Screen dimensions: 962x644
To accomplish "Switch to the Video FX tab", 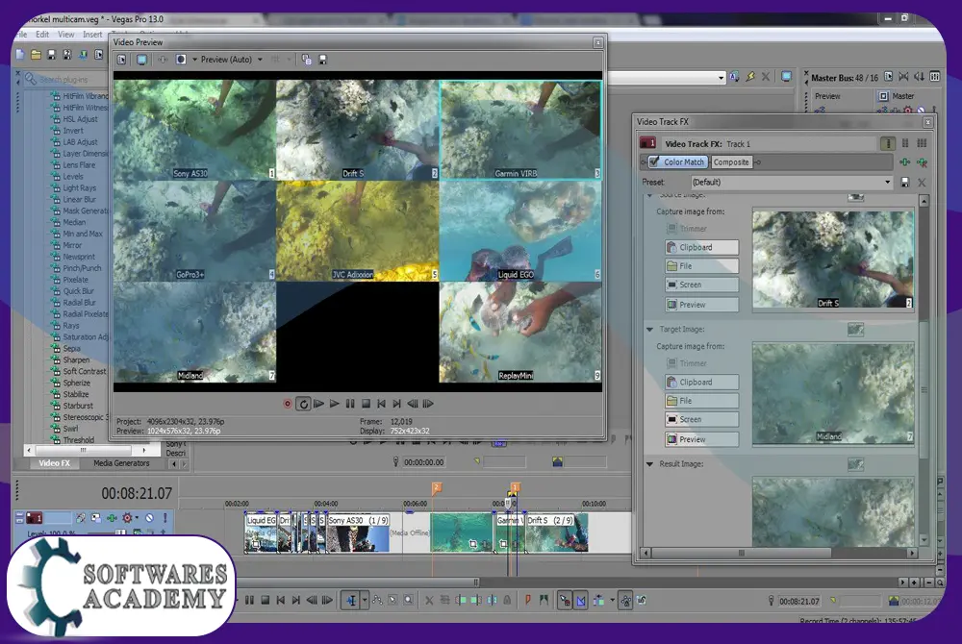I will [x=55, y=463].
